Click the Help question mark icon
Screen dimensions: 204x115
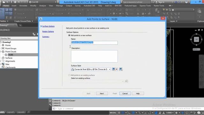186,2
